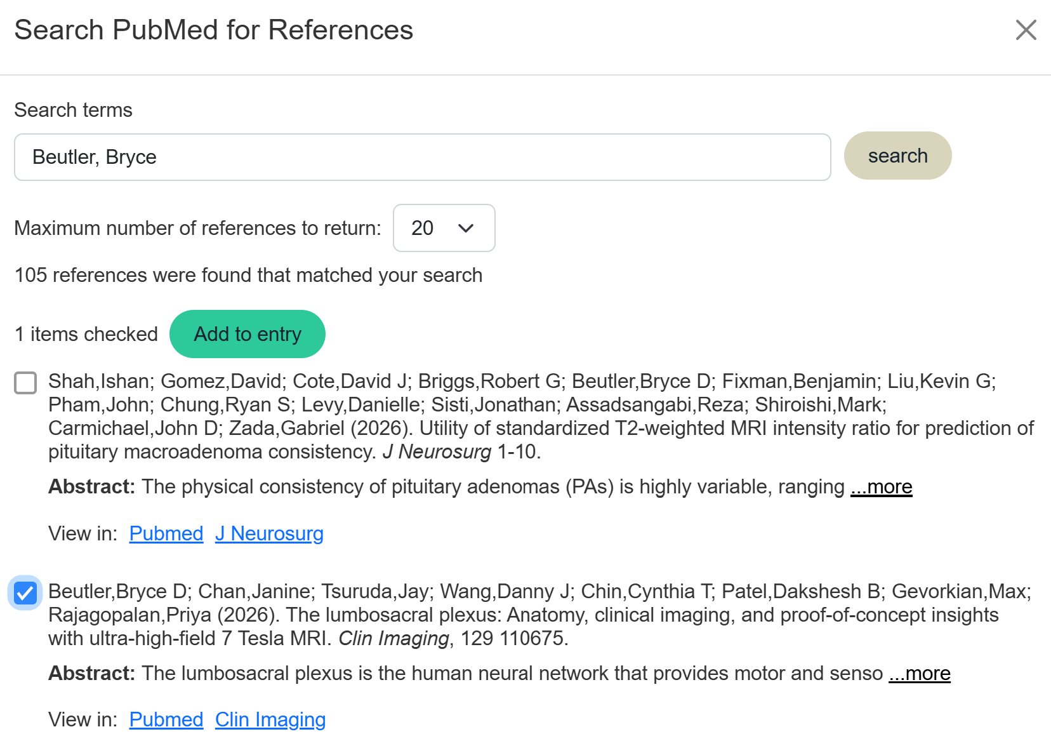The width and height of the screenshot is (1051, 741).
Task: Expand the lumbosacral plexus abstract with ...more
Action: pyautogui.click(x=919, y=674)
